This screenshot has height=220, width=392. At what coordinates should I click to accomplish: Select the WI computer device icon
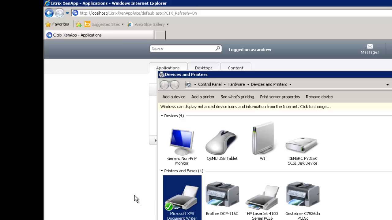262,141
